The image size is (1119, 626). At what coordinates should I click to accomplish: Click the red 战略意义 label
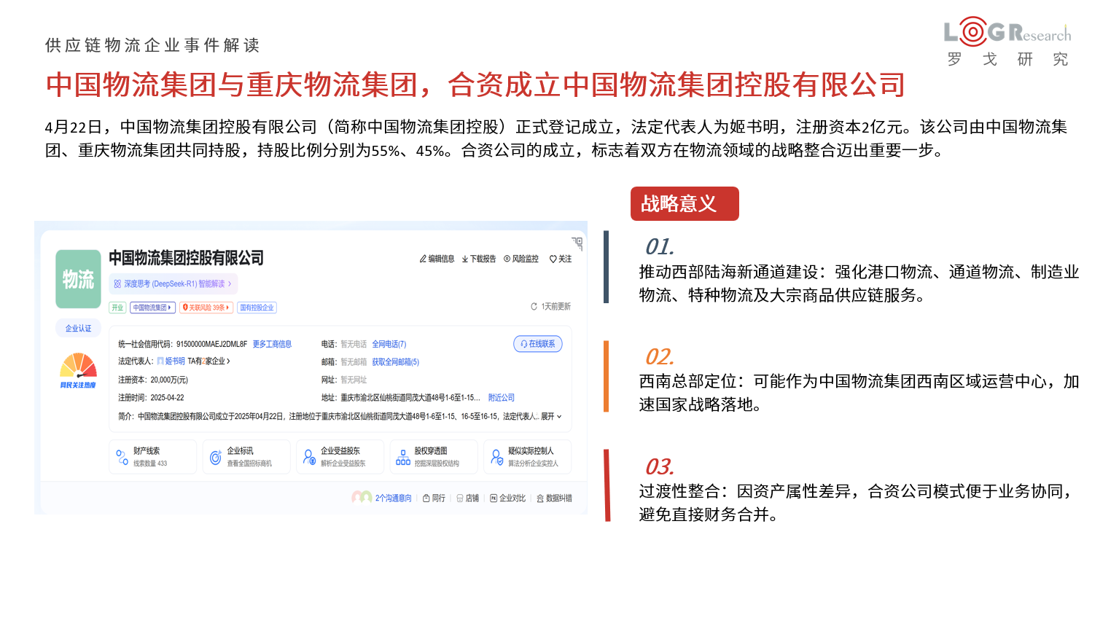685,203
